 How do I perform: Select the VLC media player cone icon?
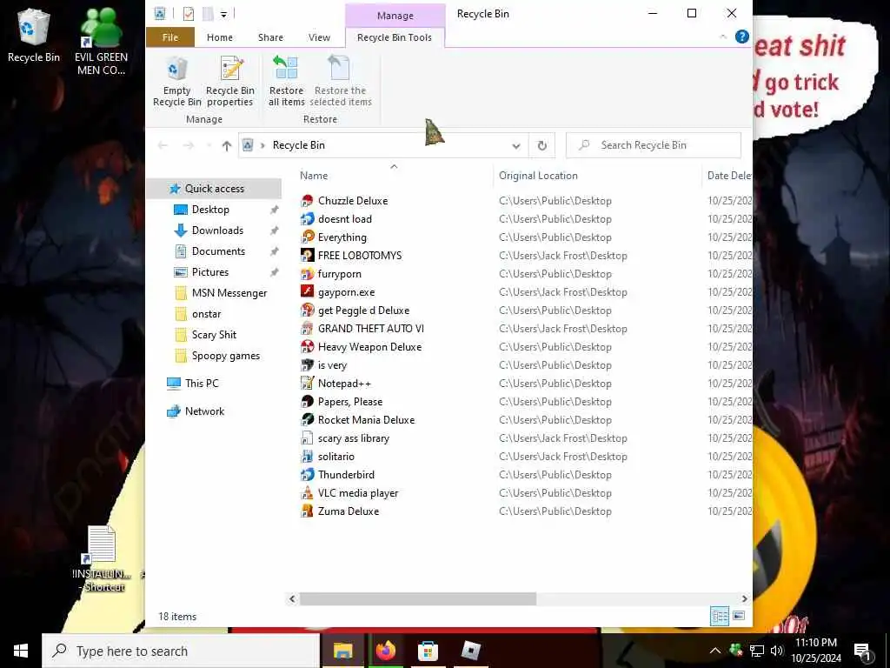(x=307, y=493)
